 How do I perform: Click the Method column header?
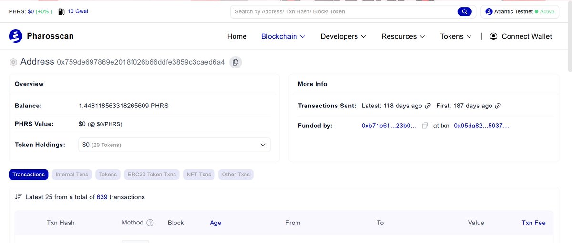point(133,223)
